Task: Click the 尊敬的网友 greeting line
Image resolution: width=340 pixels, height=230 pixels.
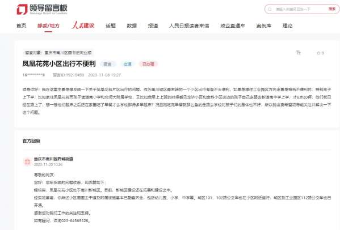Action: (x=44, y=175)
